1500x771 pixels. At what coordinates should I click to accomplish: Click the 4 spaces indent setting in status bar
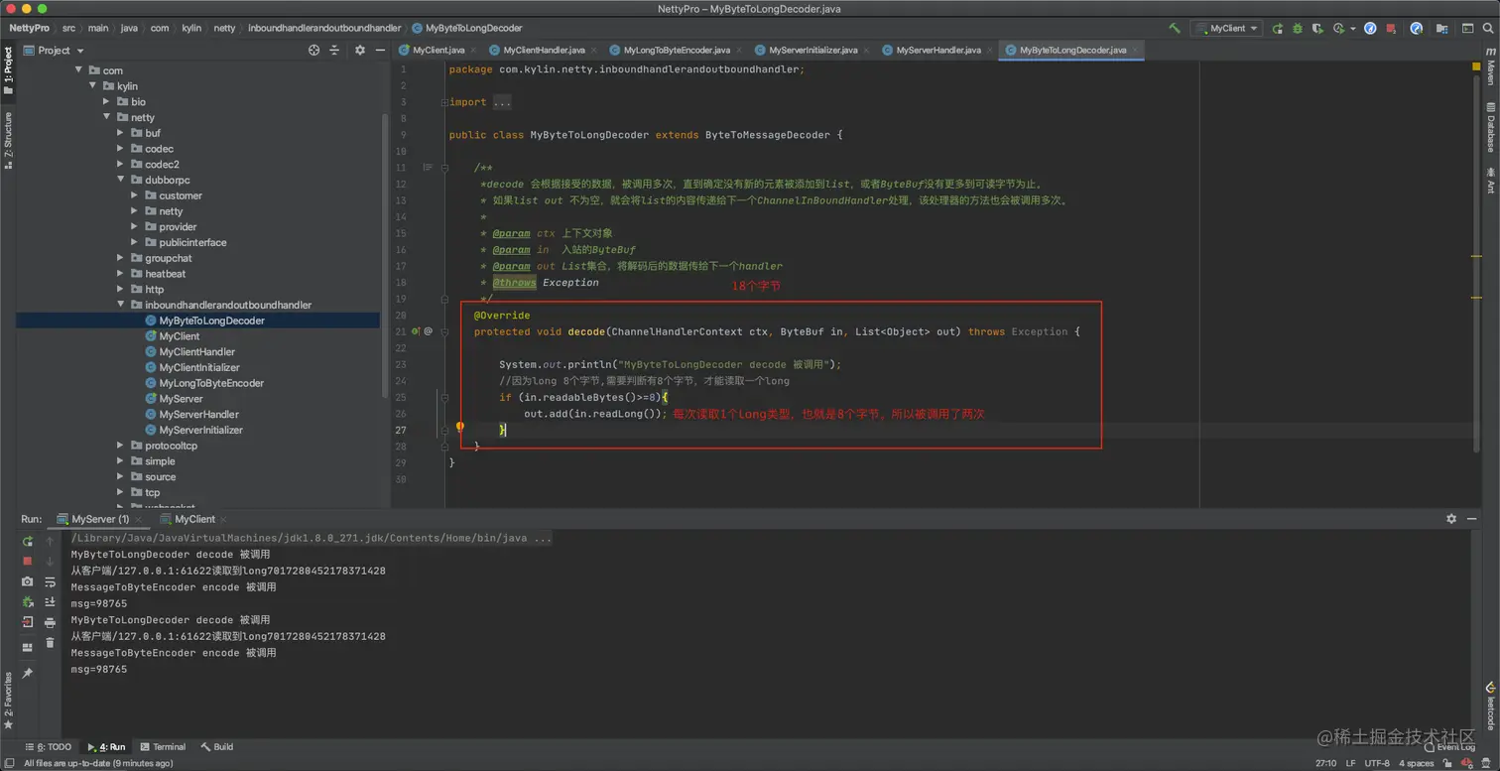(x=1416, y=763)
